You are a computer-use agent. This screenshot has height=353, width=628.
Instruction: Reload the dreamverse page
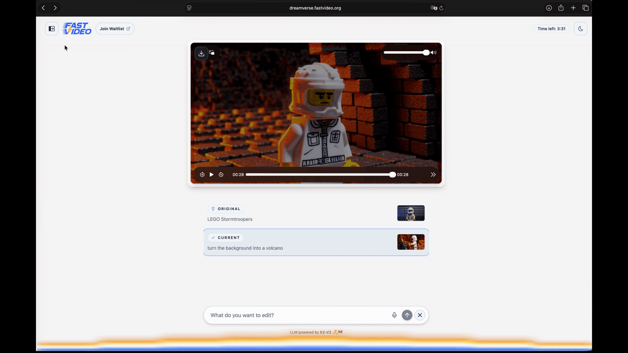point(442,8)
